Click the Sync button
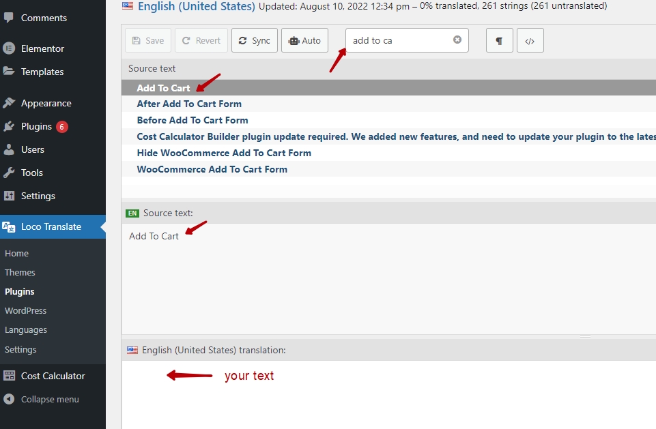 (x=255, y=40)
